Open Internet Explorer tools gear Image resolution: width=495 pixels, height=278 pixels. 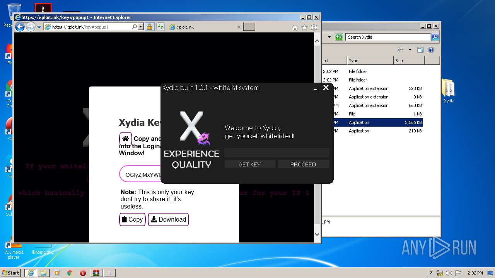click(x=314, y=27)
